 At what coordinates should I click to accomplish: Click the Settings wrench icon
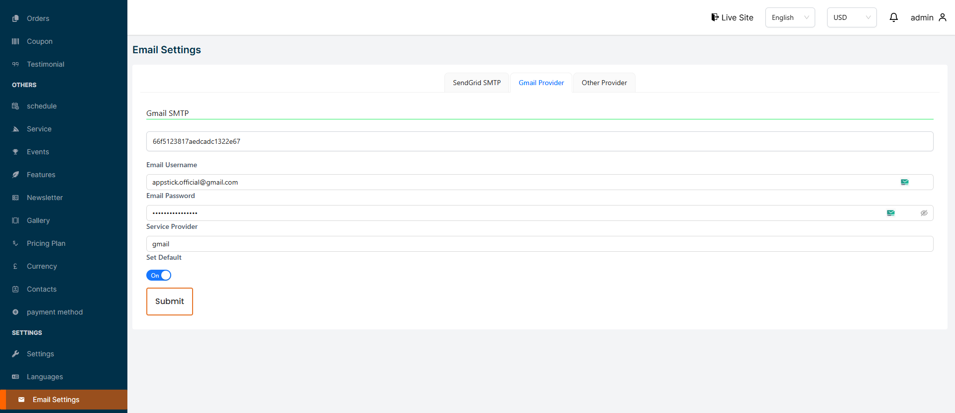pos(15,354)
